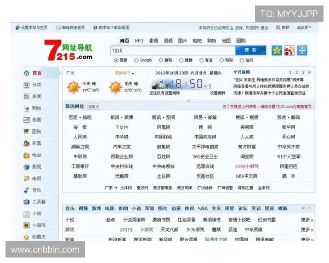Switch to the 贴吧 search tab

coord(197,41)
